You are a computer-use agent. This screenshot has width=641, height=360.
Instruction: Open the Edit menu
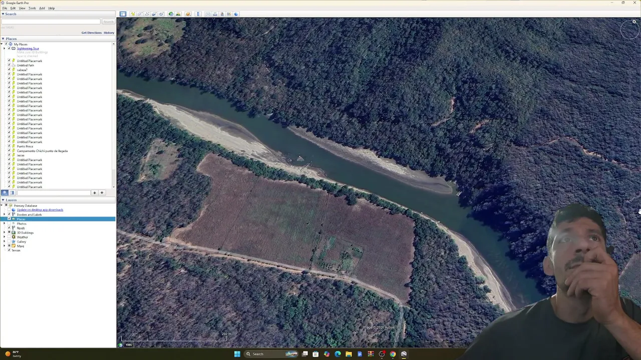pyautogui.click(x=13, y=8)
